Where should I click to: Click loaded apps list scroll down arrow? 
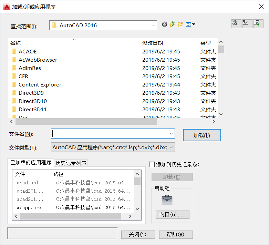pyautogui.click(x=137, y=209)
